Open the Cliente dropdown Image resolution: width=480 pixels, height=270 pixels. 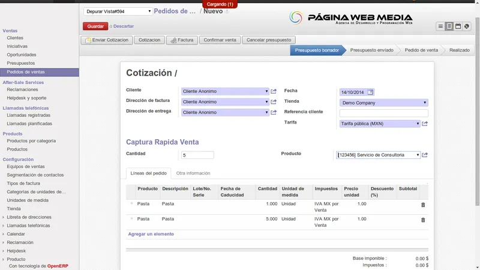click(225, 91)
